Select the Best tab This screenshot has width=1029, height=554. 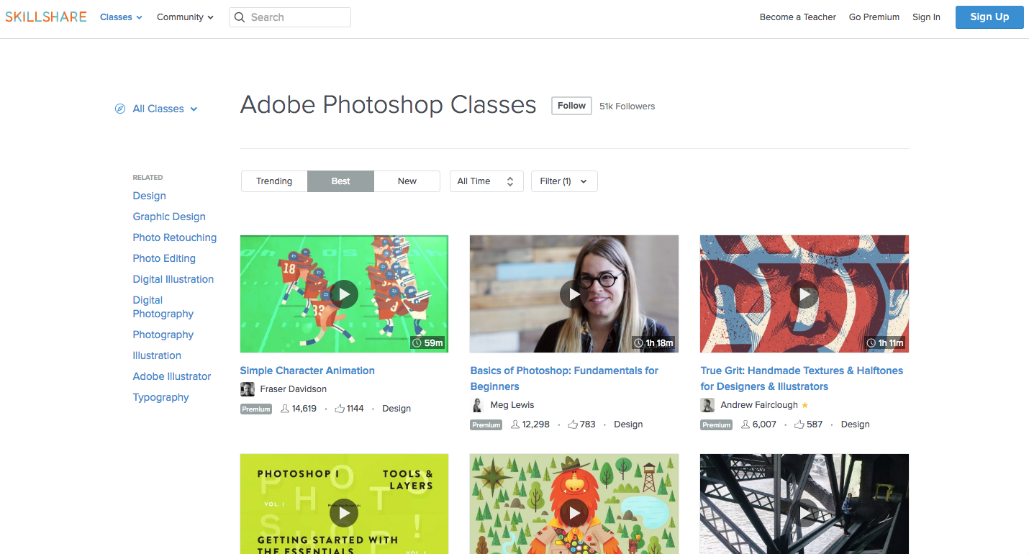pos(341,181)
